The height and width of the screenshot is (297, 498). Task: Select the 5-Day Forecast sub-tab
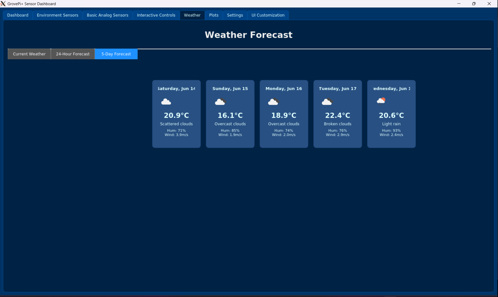click(116, 54)
